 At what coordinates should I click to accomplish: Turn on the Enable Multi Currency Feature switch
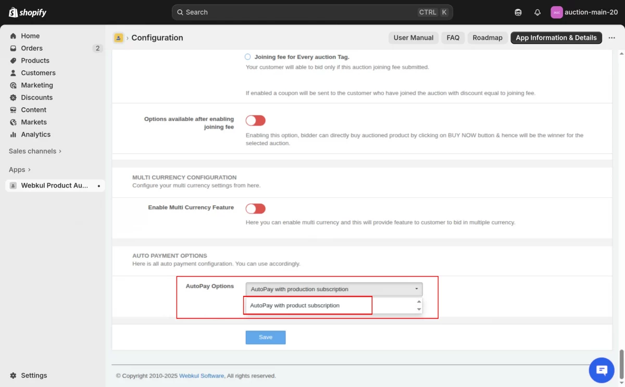tap(255, 208)
